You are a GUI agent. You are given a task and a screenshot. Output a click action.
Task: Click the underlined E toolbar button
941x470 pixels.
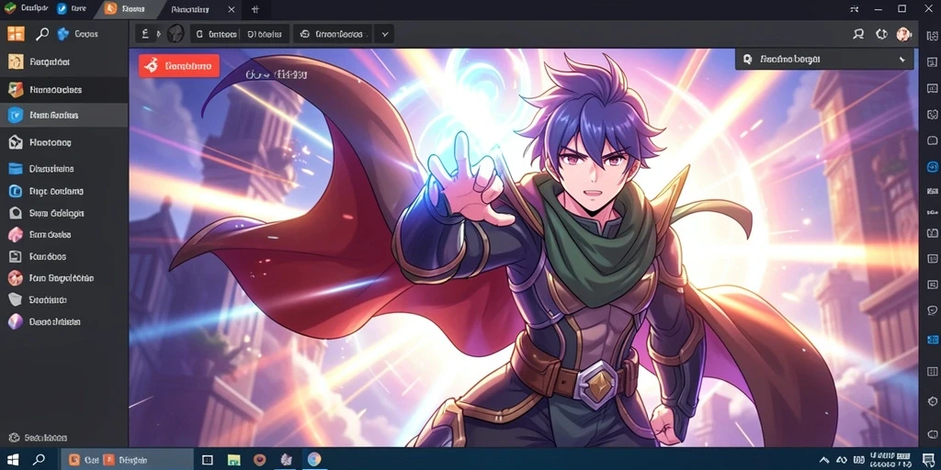tap(144, 34)
